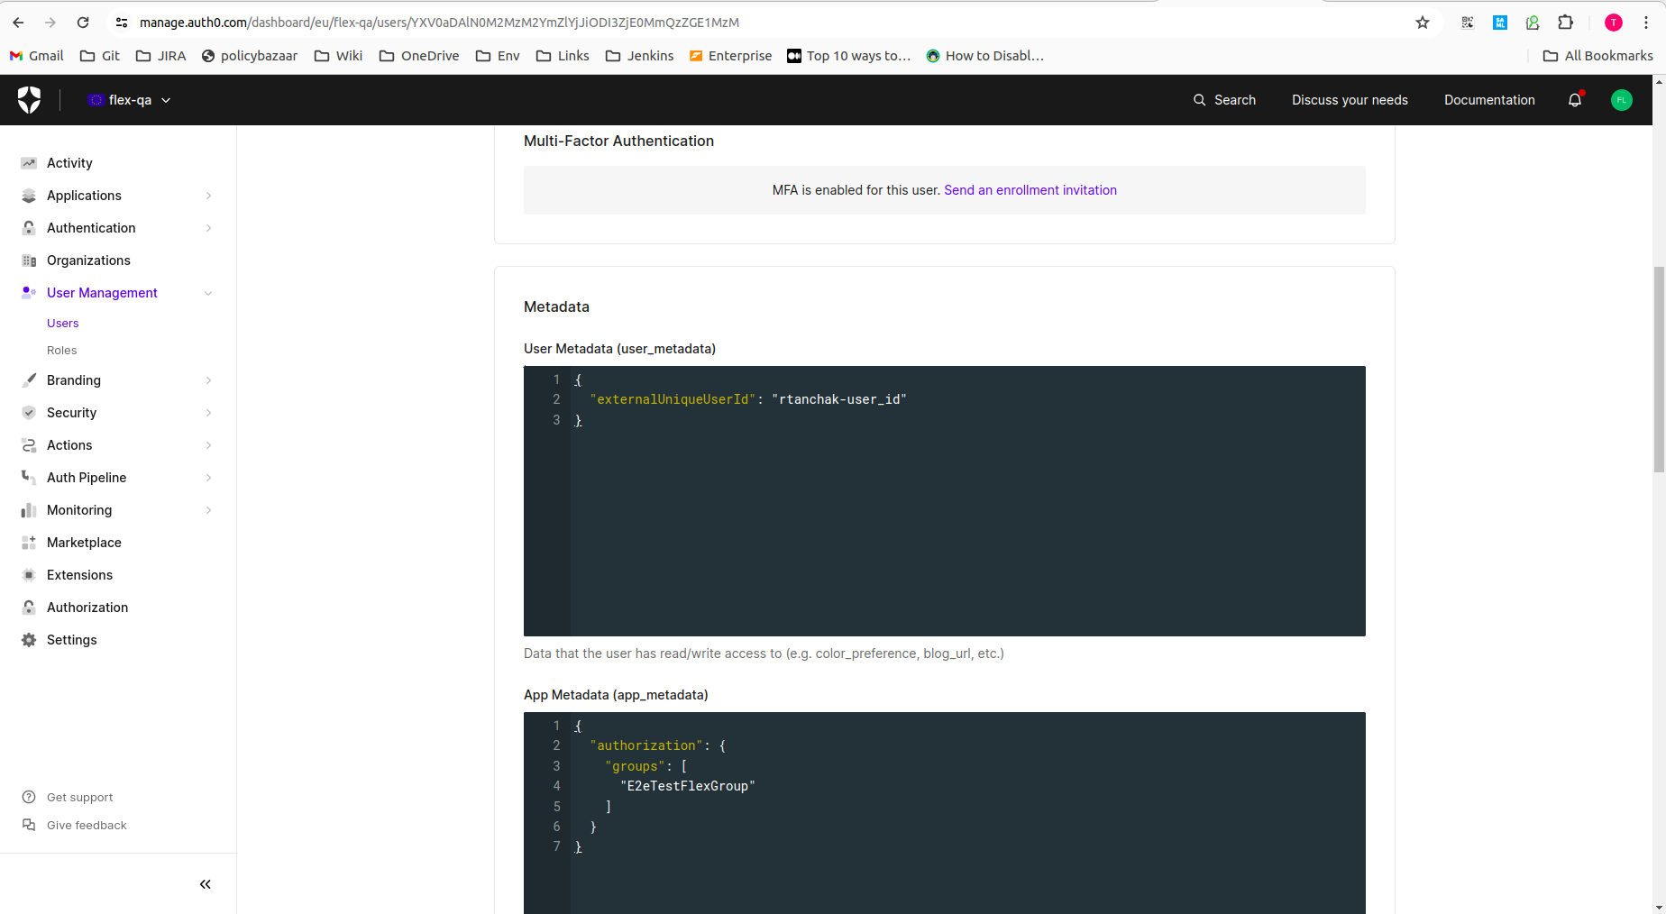1666x914 pixels.
Task: Open the Documentation menu item
Action: 1489,99
